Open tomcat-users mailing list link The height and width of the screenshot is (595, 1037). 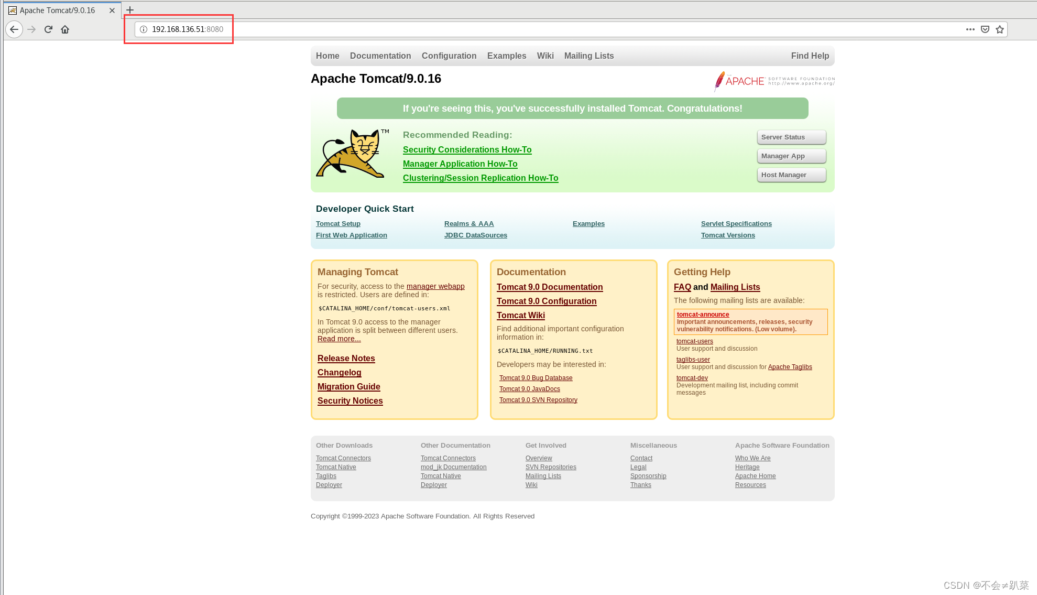695,341
